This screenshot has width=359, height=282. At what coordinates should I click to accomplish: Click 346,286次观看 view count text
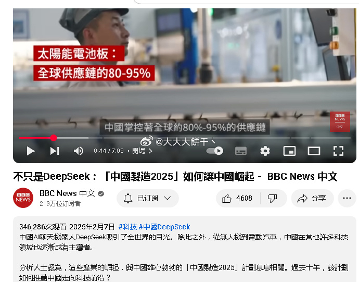(x=43, y=227)
